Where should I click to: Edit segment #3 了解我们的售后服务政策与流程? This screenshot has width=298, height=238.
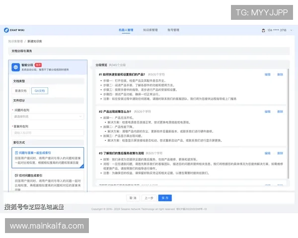[268, 153]
